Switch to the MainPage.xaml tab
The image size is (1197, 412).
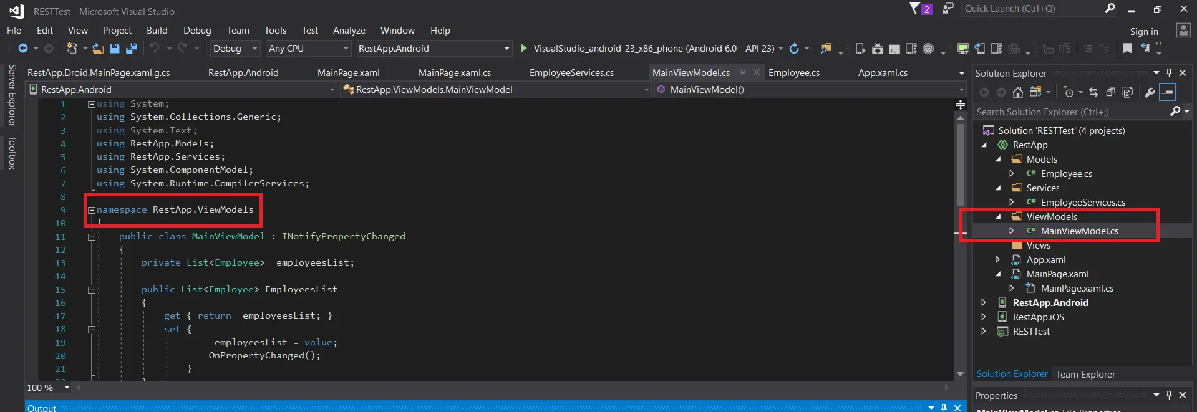[349, 72]
